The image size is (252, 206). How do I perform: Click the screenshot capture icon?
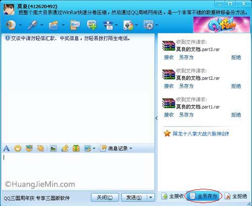88,149
